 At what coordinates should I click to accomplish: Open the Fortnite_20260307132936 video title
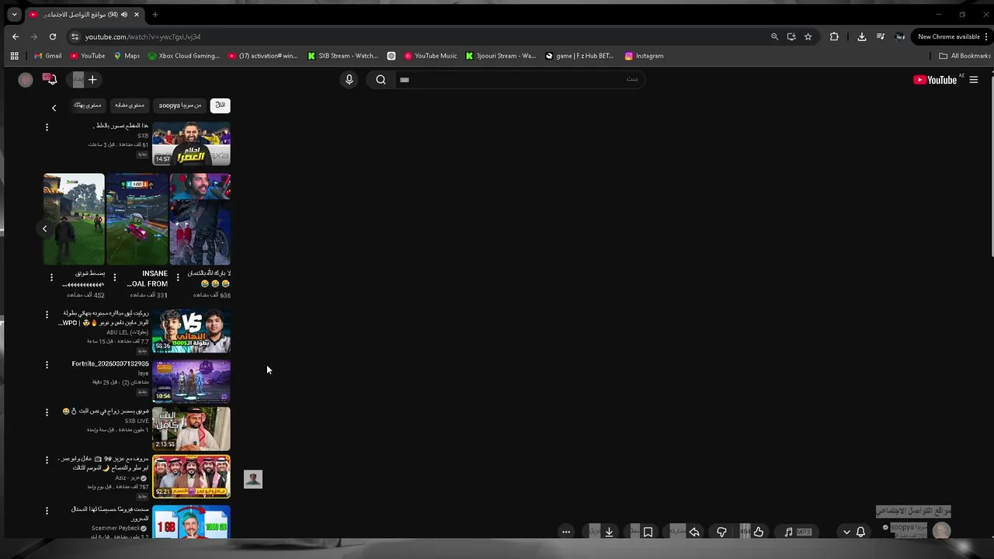(110, 363)
